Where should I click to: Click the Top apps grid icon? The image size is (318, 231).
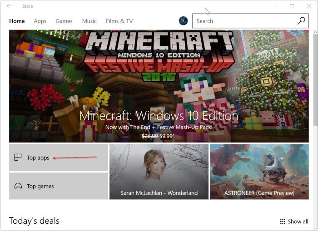click(18, 157)
